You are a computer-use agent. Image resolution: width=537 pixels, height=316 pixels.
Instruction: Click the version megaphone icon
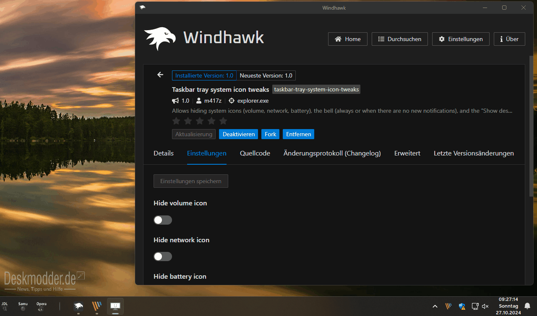click(x=175, y=101)
